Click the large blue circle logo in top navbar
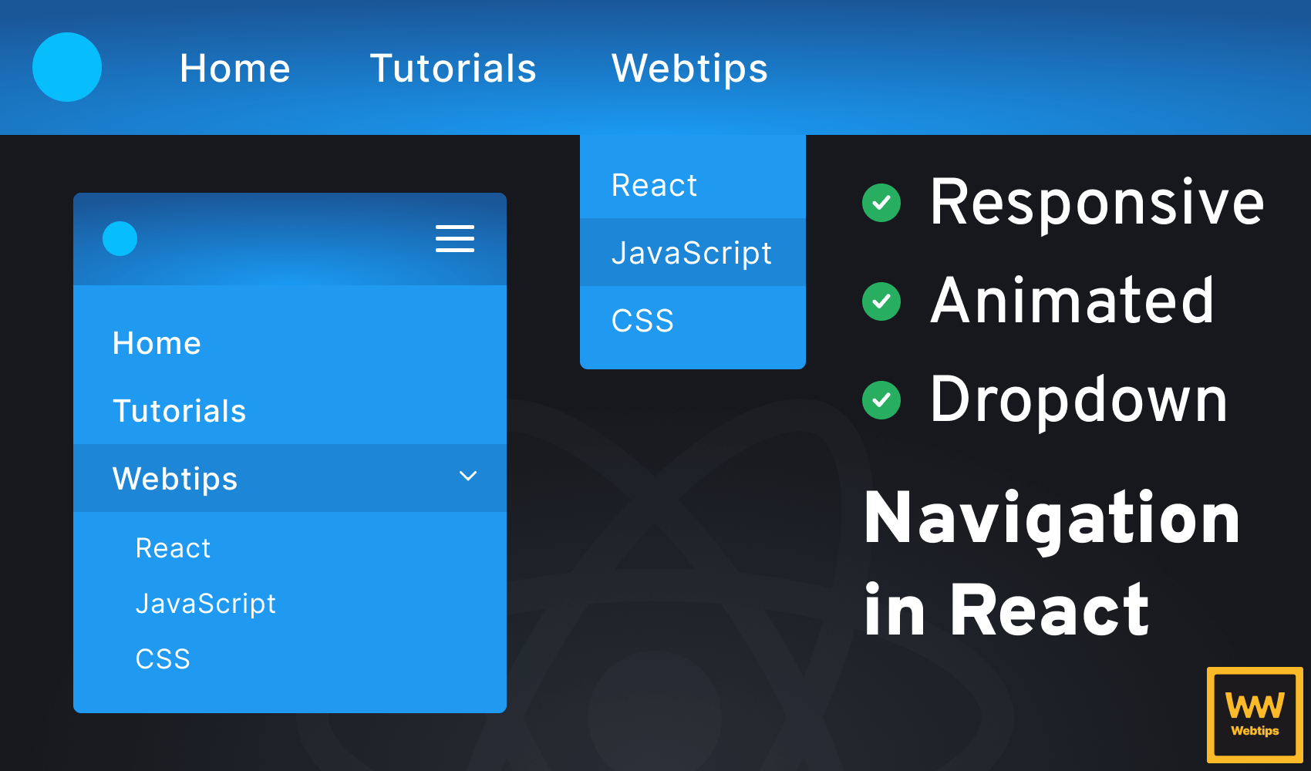This screenshot has width=1311, height=771. point(67,67)
